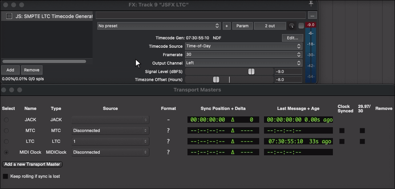Click the Timezone Offset value field -8.0
The height and width of the screenshot is (189, 395).
click(x=288, y=80)
